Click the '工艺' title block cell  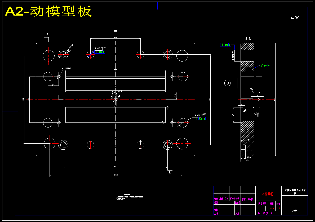(x=216, y=214)
